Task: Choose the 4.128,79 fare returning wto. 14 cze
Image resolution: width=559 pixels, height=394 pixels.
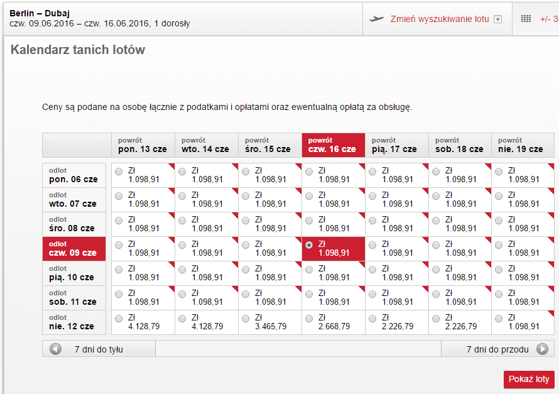Action: [182, 319]
